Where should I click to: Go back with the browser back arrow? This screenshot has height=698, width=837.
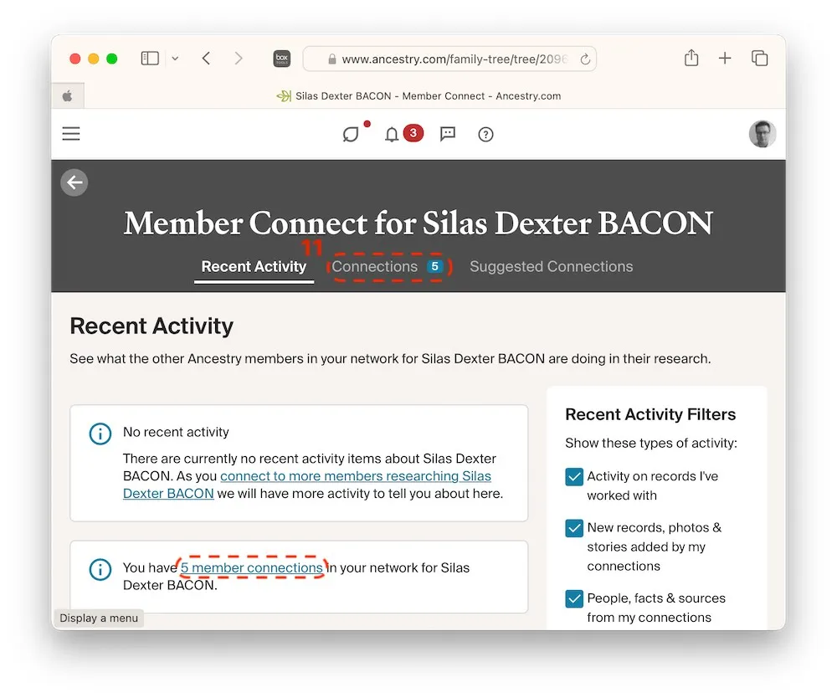[207, 59]
